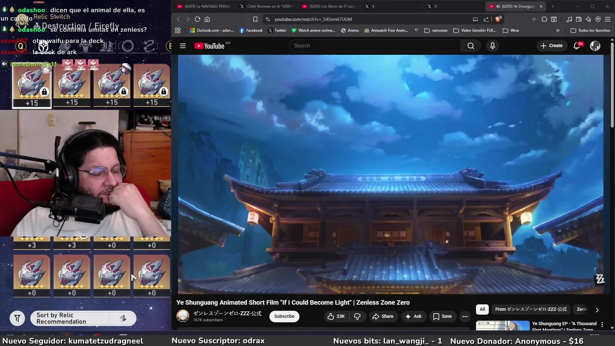Start voice search with the microphone icon
Viewport: 615px width, 346px height.
[492, 46]
